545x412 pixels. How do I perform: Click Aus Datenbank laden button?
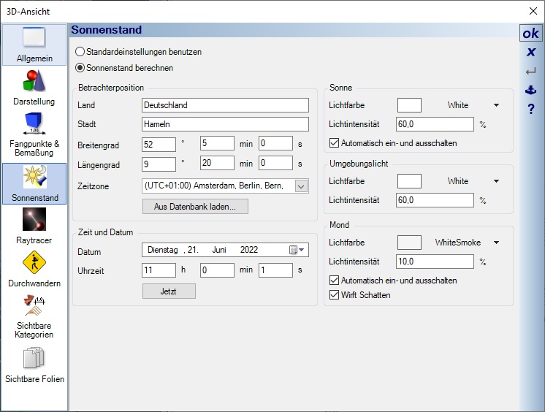click(195, 207)
